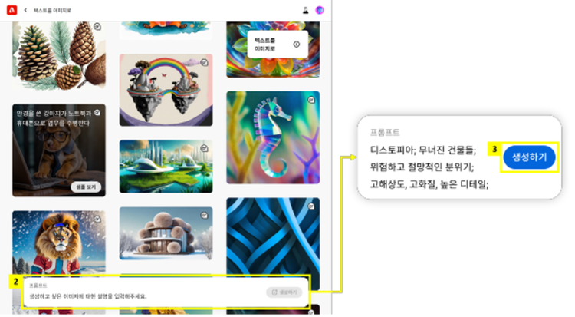Click the corner icon on blue weave image
This screenshot has height=317, width=575.
[x=311, y=206]
